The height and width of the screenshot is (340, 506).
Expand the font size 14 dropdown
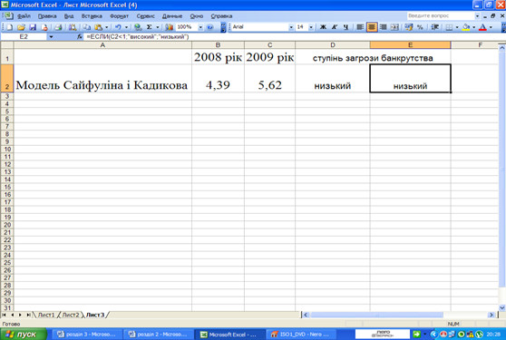311,27
